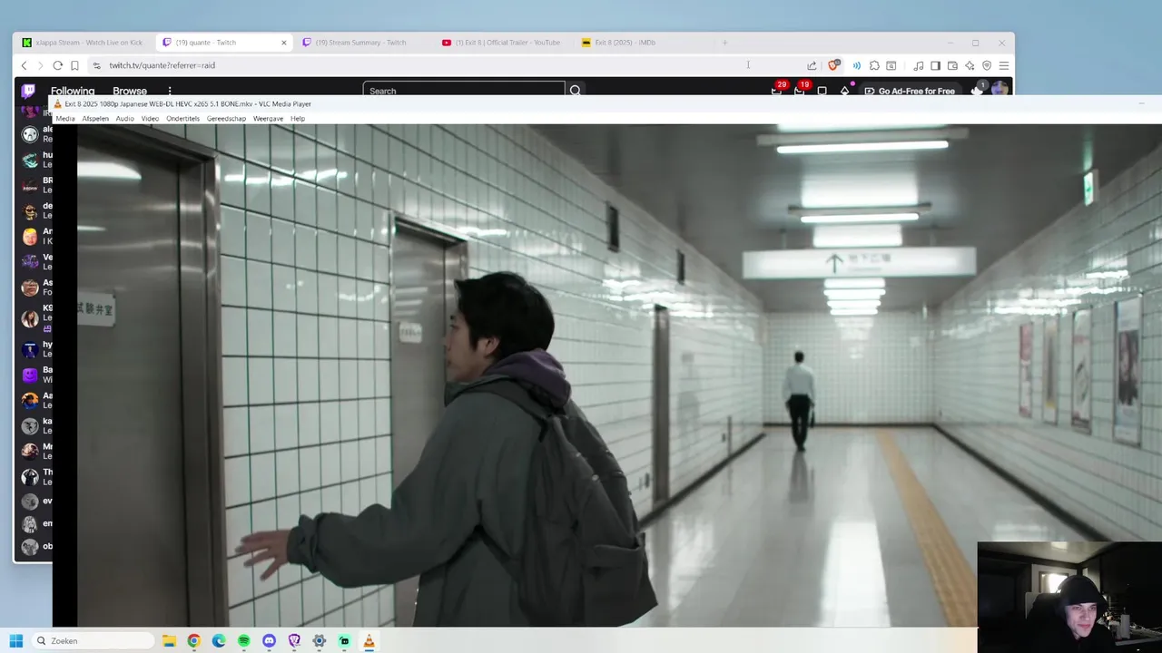Open the Leo AI star icon in toolbar

[970, 65]
